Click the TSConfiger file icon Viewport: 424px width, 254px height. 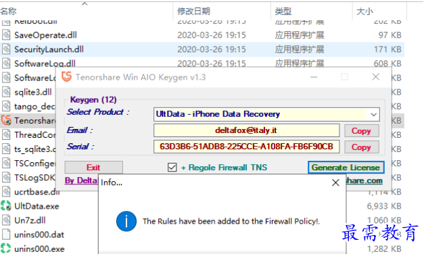(x=6, y=163)
